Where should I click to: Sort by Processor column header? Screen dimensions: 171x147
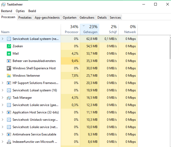point(71,29)
